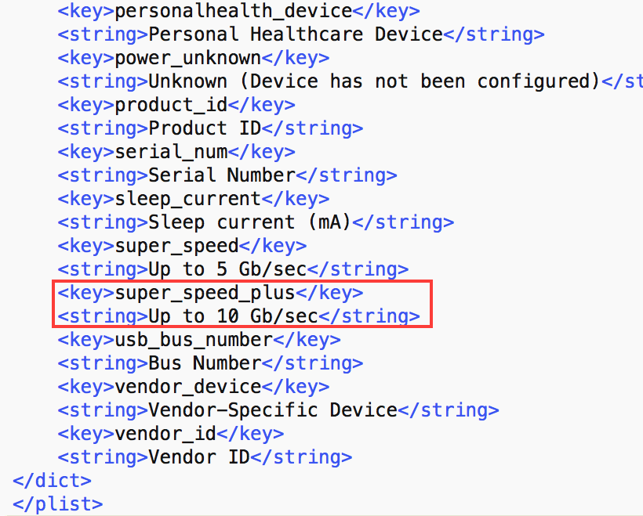Click the vendor_id key line
Viewport: 643px width, 516px height.
point(165,434)
